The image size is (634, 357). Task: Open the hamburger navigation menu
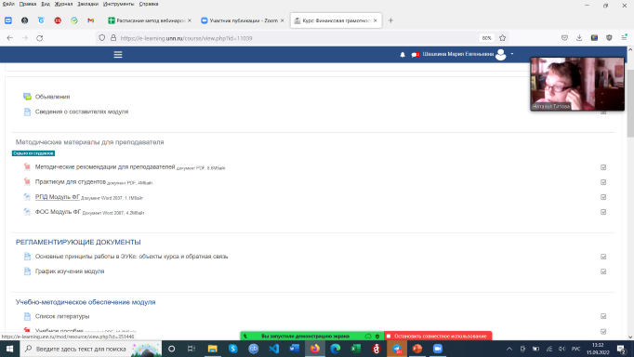(x=118, y=55)
